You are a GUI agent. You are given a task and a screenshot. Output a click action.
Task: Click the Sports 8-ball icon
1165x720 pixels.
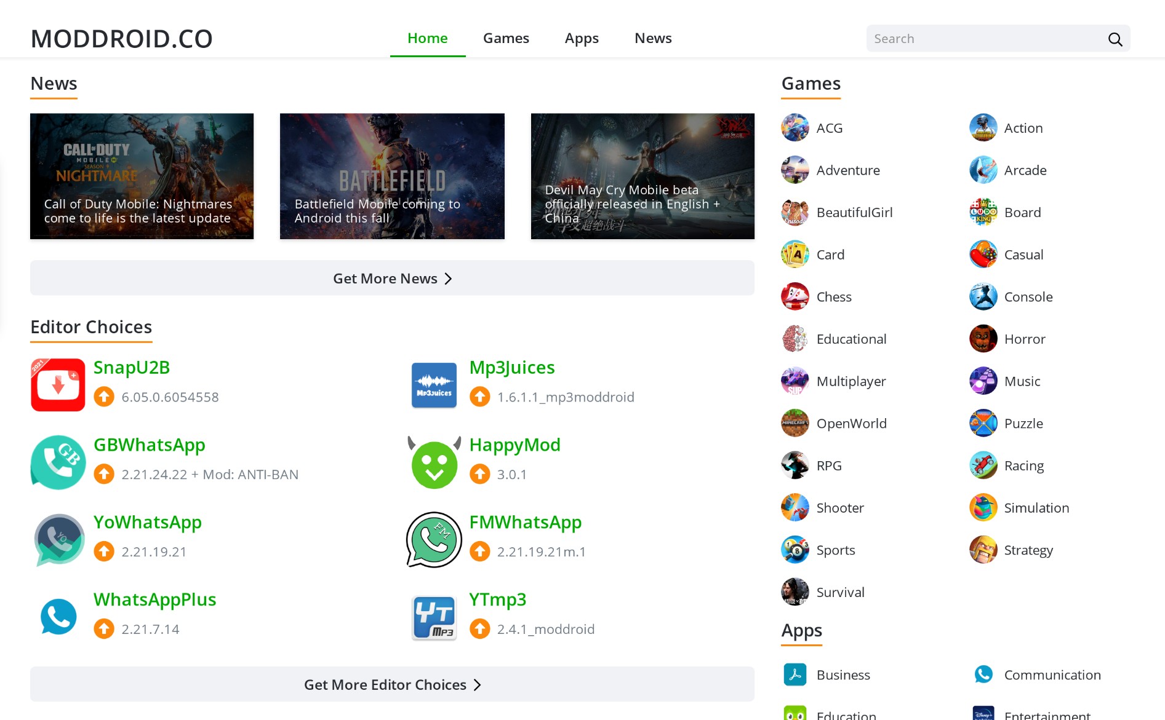(795, 550)
